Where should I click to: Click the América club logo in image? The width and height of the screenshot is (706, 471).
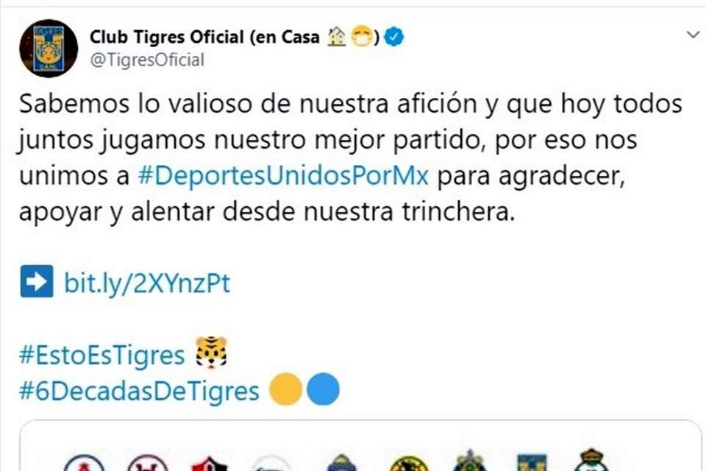click(409, 464)
